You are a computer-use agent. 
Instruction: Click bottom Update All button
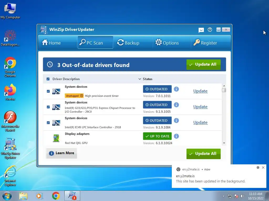point(204,154)
